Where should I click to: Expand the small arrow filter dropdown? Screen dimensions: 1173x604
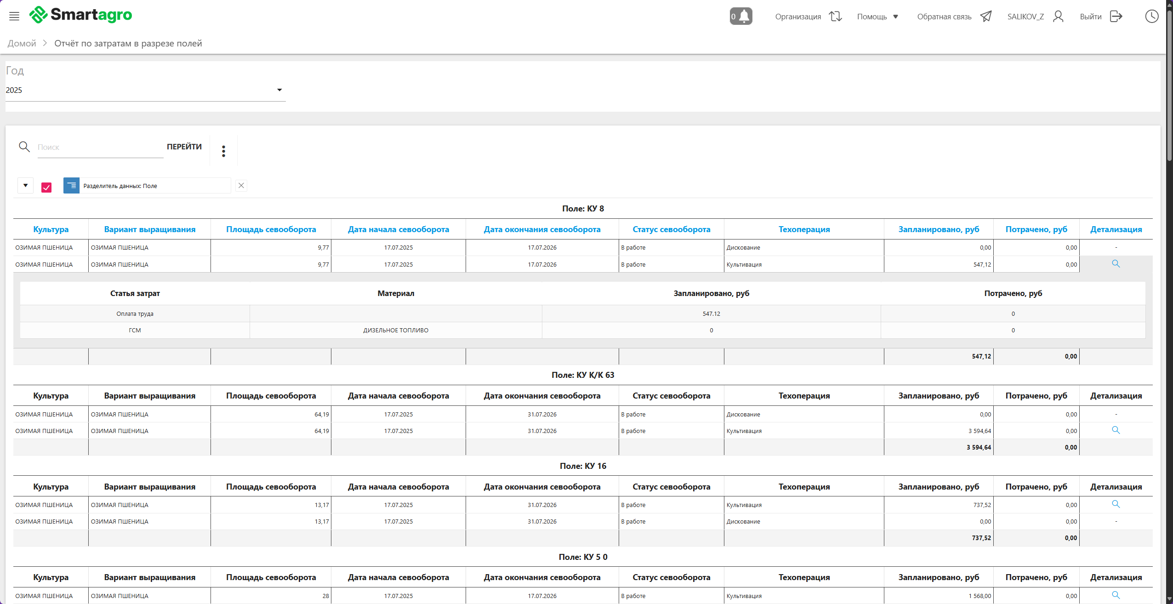(x=26, y=186)
